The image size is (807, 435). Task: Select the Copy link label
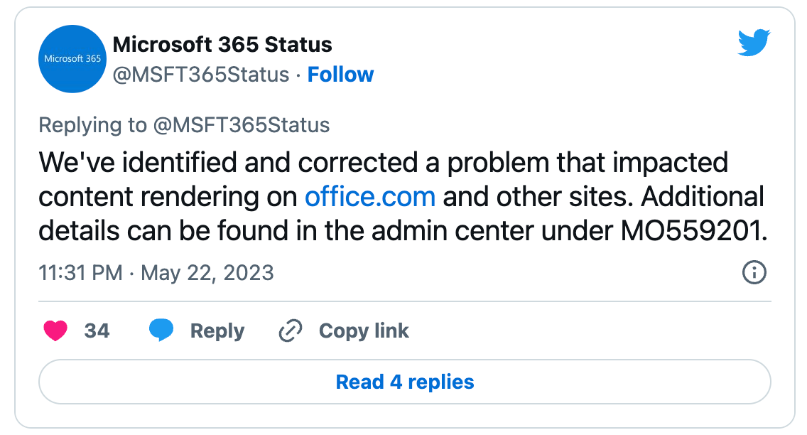pyautogui.click(x=364, y=331)
